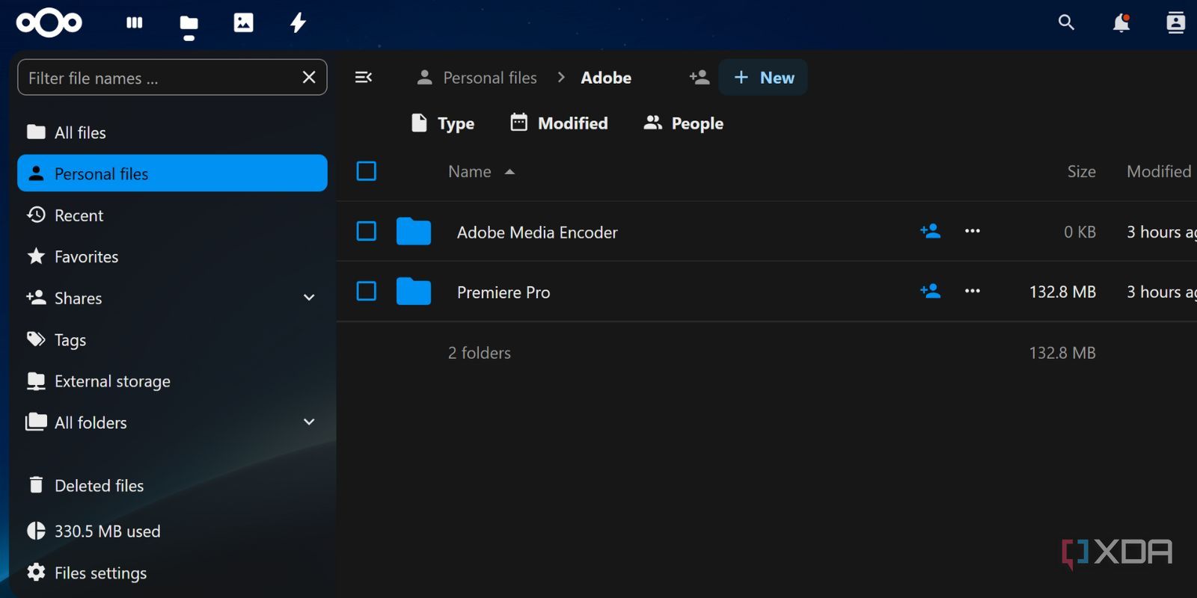The width and height of the screenshot is (1197, 598).
Task: Open the Adobe Media Encoder folder icon
Action: [x=414, y=232]
